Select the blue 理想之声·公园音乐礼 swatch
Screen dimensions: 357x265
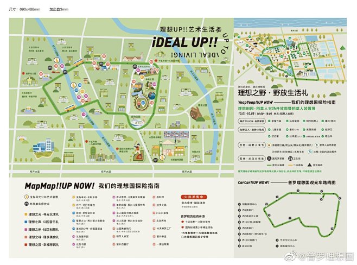(x=24, y=222)
